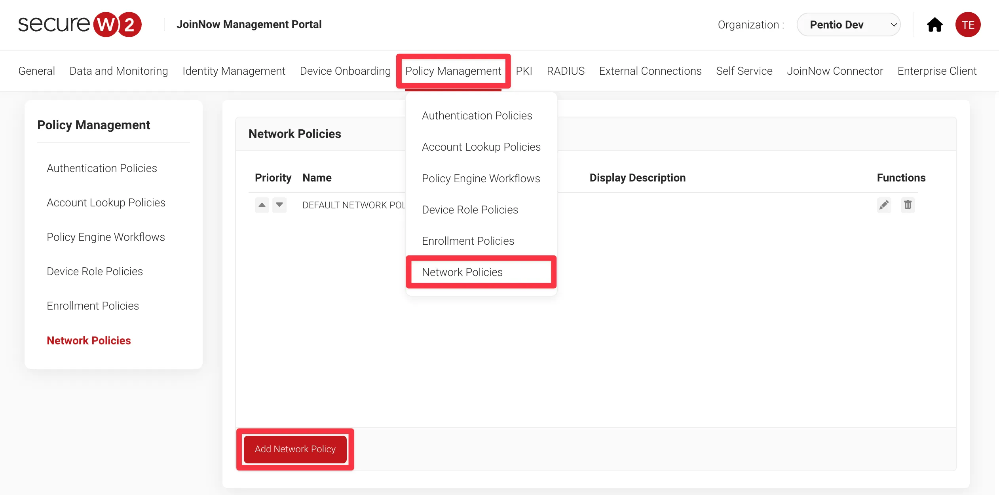Click Authentication Policies in the left sidebar

pyautogui.click(x=101, y=168)
